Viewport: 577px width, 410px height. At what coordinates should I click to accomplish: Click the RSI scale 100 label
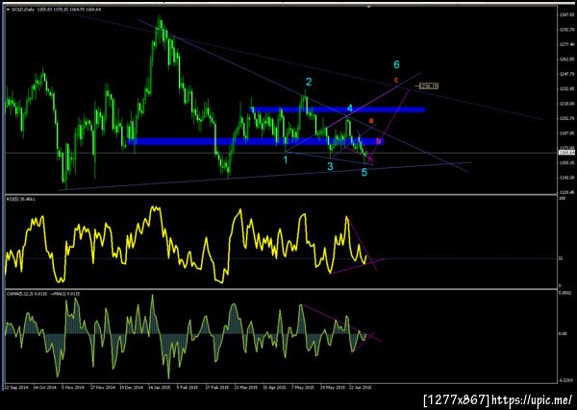click(562, 199)
